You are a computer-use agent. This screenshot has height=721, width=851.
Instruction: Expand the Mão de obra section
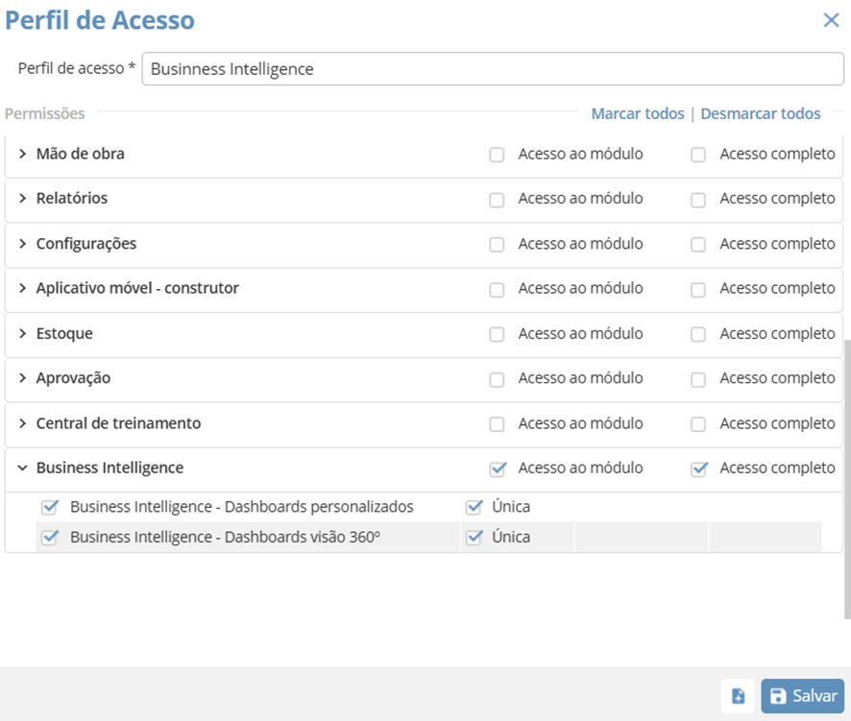coord(23,154)
